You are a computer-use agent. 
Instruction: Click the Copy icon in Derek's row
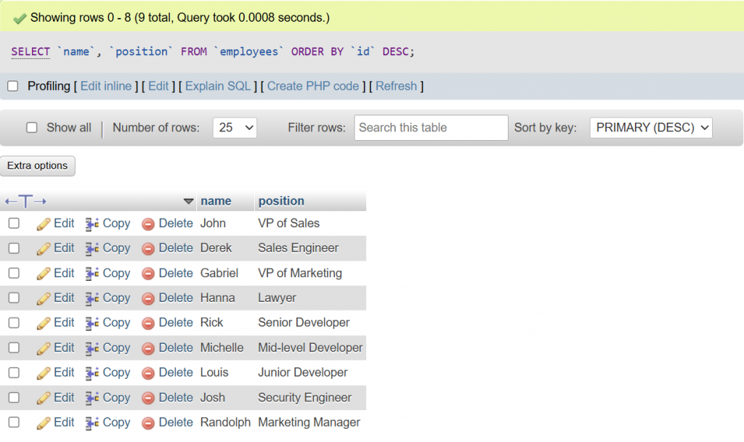click(x=92, y=249)
